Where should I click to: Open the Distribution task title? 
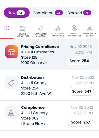(x=32, y=77)
